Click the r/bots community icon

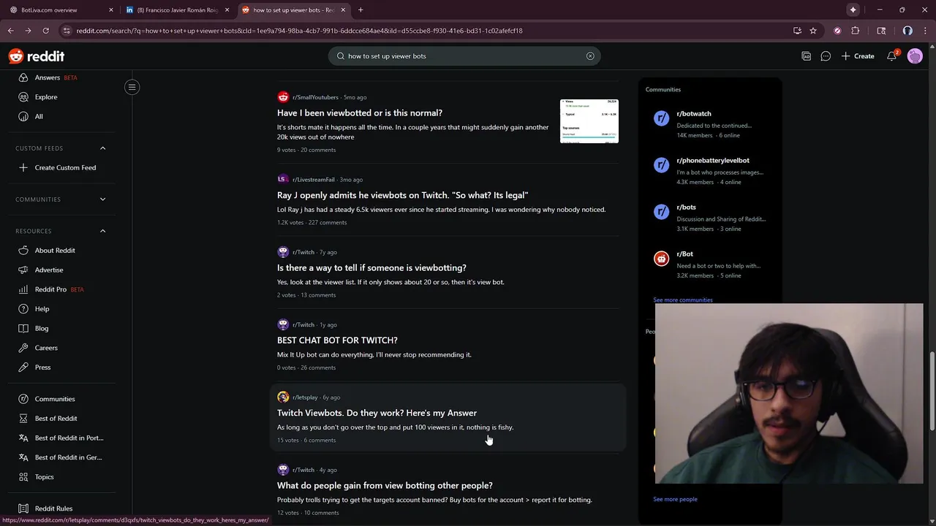coord(661,212)
